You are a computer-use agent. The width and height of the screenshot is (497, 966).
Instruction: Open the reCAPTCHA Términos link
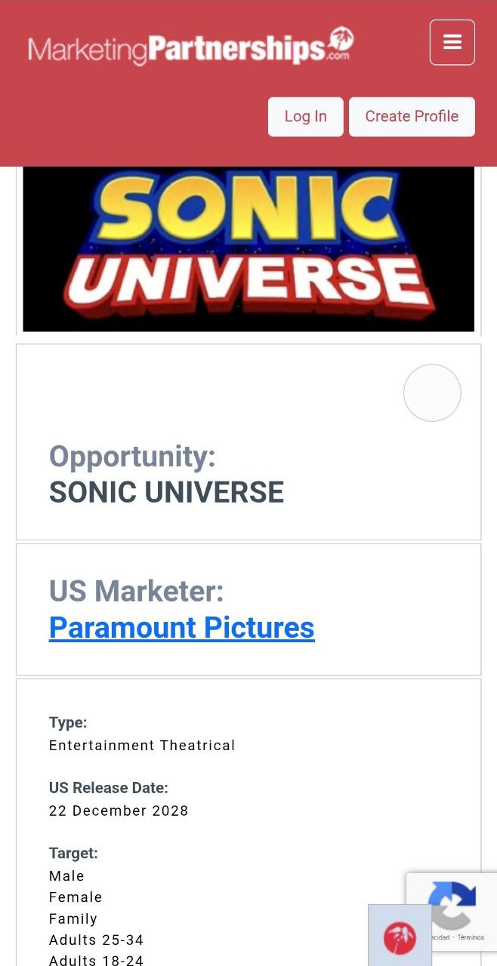(x=471, y=937)
